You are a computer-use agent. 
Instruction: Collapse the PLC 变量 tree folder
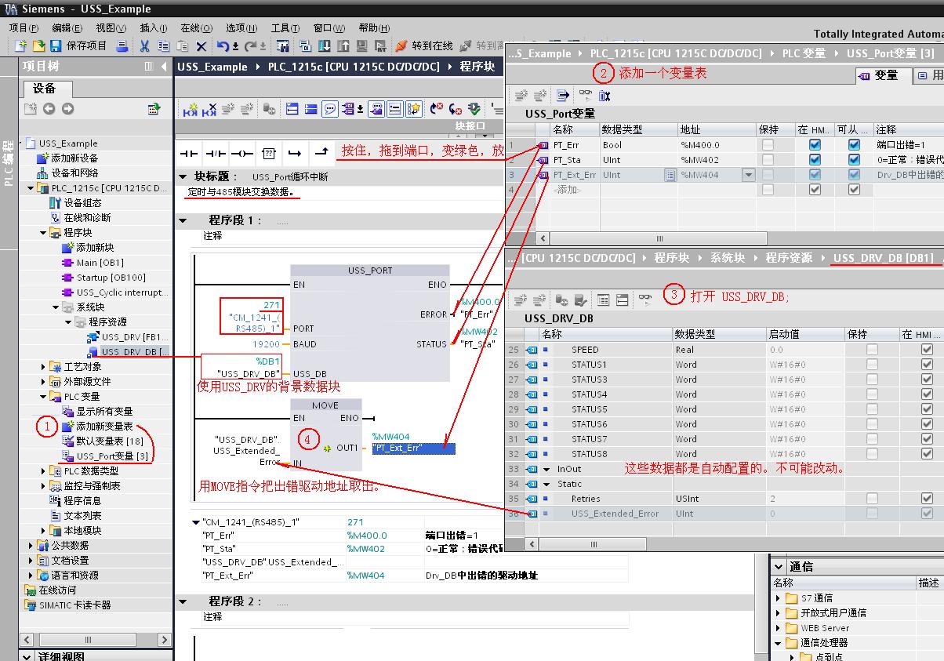tap(43, 396)
